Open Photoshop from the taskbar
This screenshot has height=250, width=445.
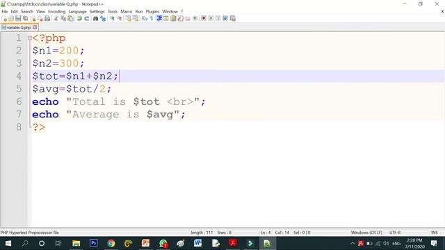[x=93, y=243]
